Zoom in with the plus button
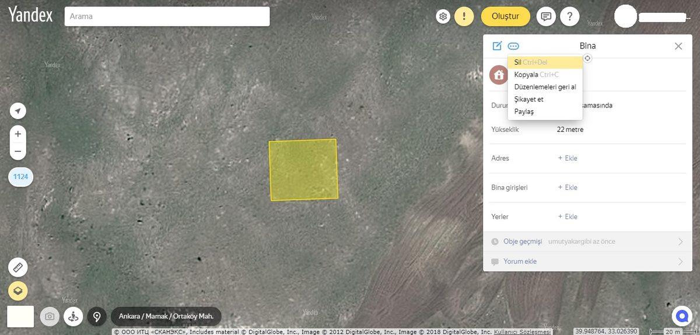 coord(18,134)
